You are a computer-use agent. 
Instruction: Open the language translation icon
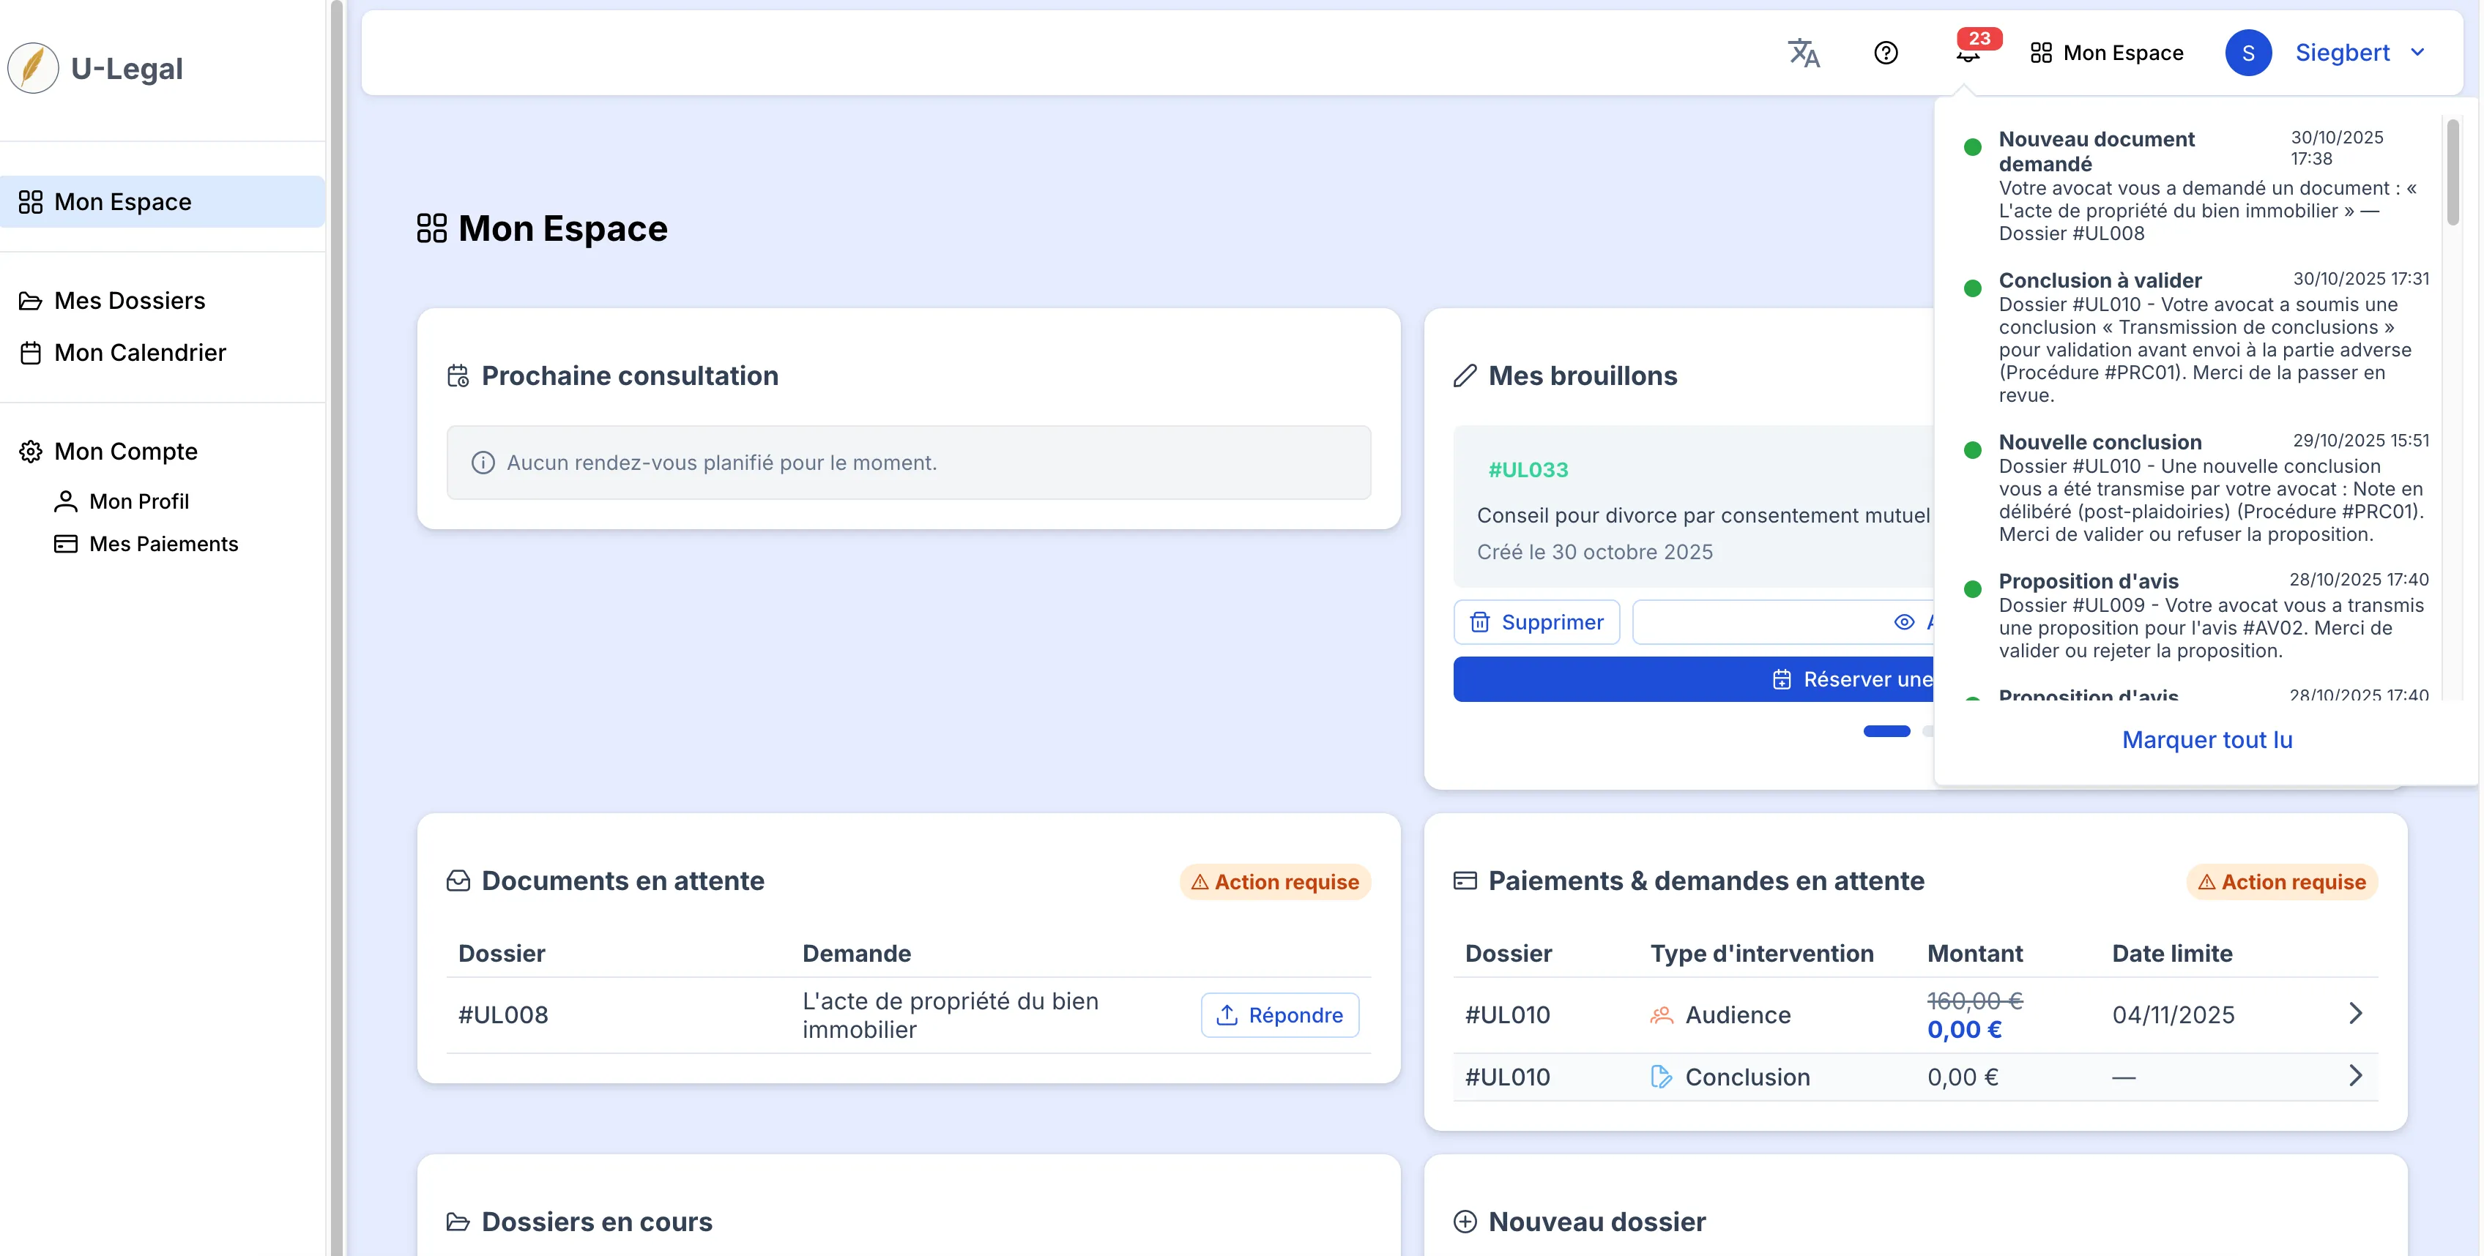[x=1803, y=53]
